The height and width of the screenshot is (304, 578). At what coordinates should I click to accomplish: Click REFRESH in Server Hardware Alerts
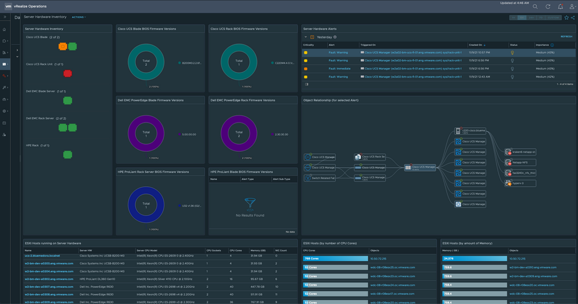point(566,36)
